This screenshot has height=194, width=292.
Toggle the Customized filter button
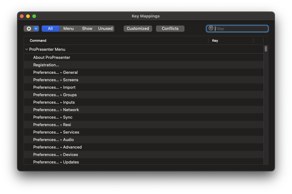(x=138, y=29)
